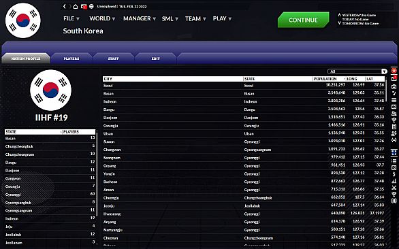Open the PLAY menu
This screenshot has width=399, height=249.
tap(222, 18)
